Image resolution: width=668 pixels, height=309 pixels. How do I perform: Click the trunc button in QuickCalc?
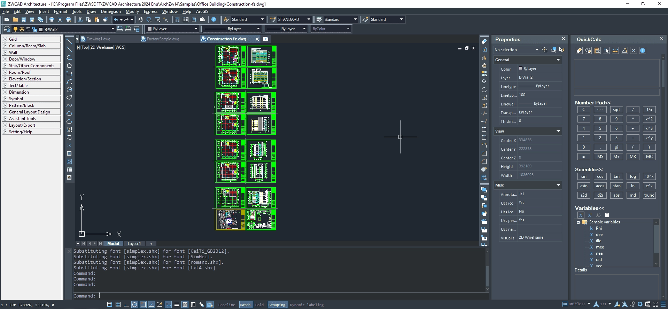(x=649, y=195)
